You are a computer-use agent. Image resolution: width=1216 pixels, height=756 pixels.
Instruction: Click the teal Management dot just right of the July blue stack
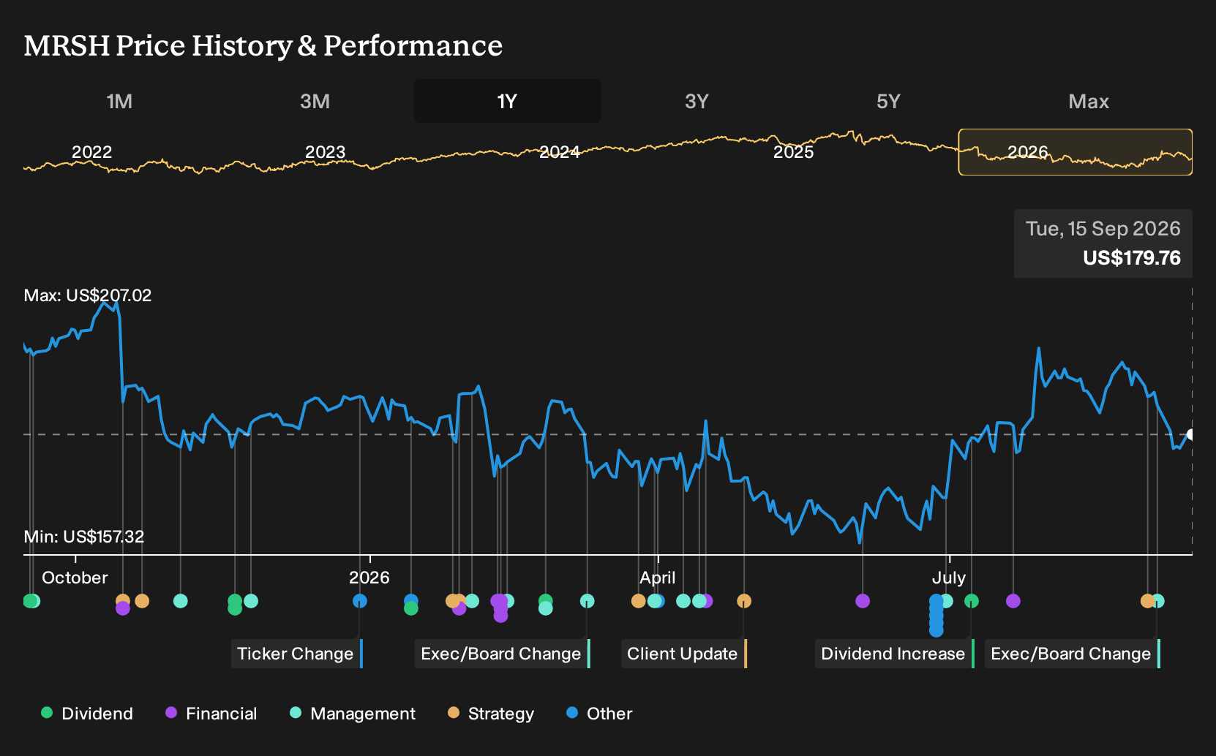click(x=947, y=601)
